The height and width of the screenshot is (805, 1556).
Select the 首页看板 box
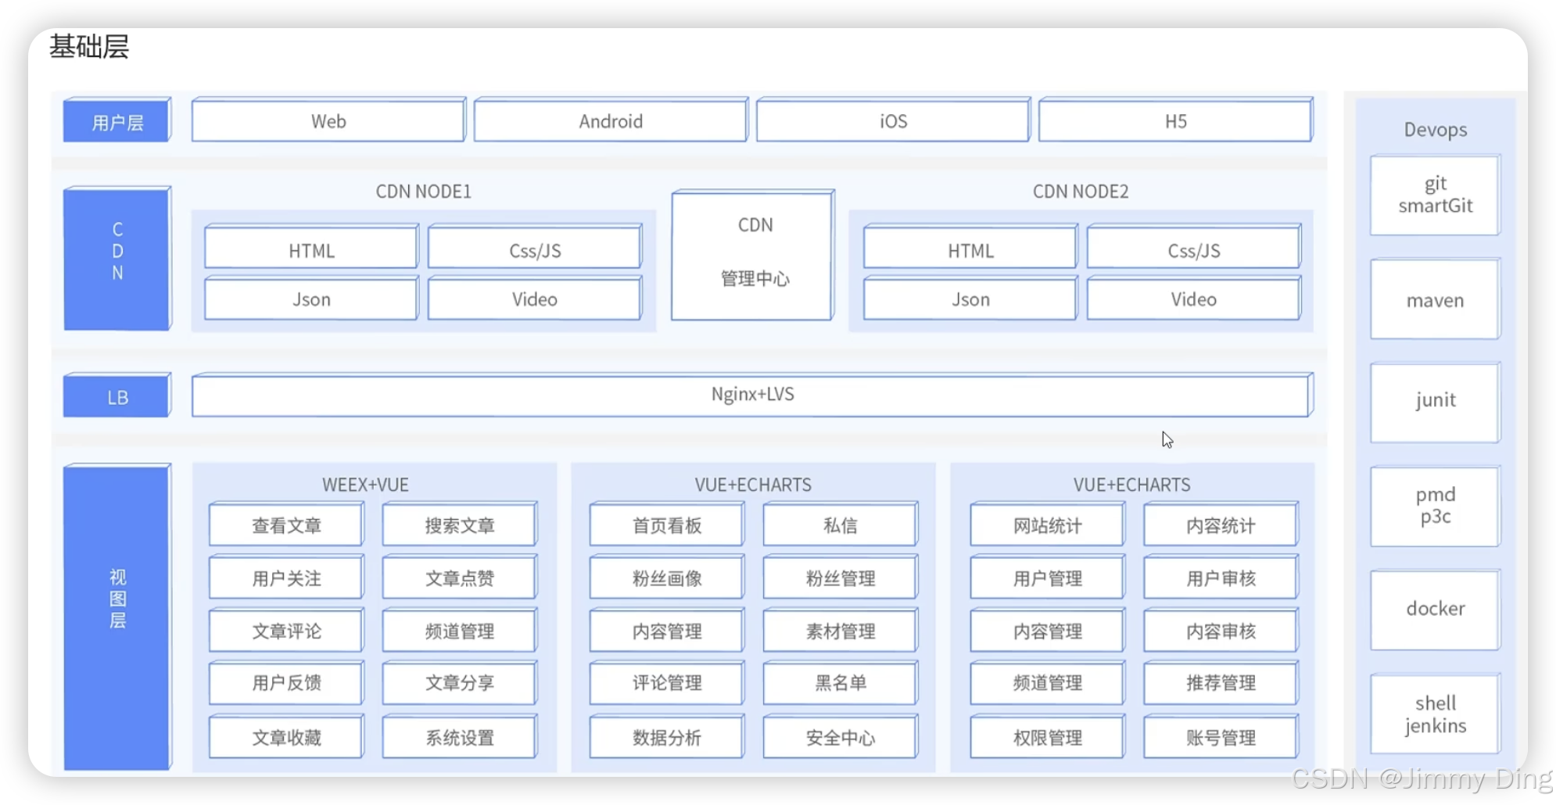pos(667,524)
